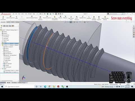The image size is (135, 101).
Task: Click Take Snapshot tool
Action: pyautogui.click(x=99, y=18)
